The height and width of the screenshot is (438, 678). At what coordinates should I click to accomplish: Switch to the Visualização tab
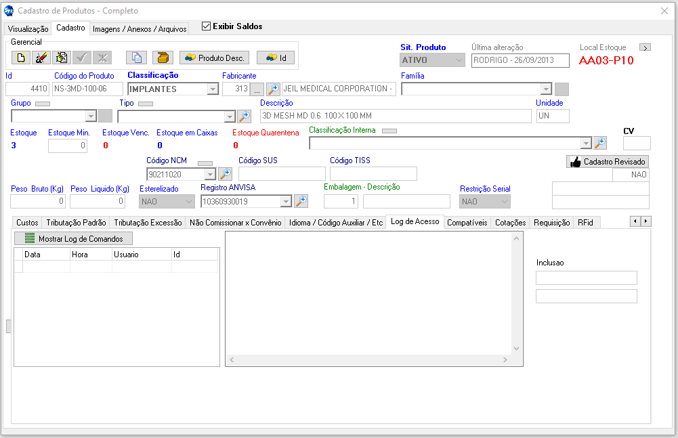point(28,29)
